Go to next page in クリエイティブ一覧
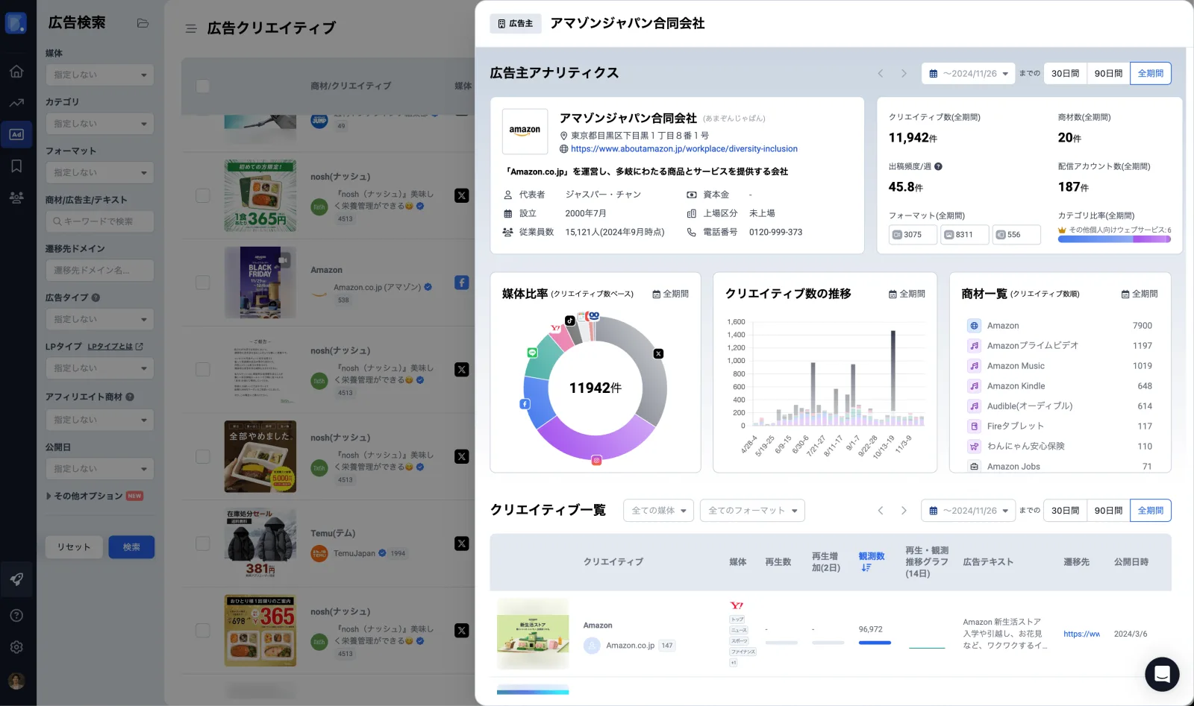The width and height of the screenshot is (1194, 706). [x=904, y=511]
